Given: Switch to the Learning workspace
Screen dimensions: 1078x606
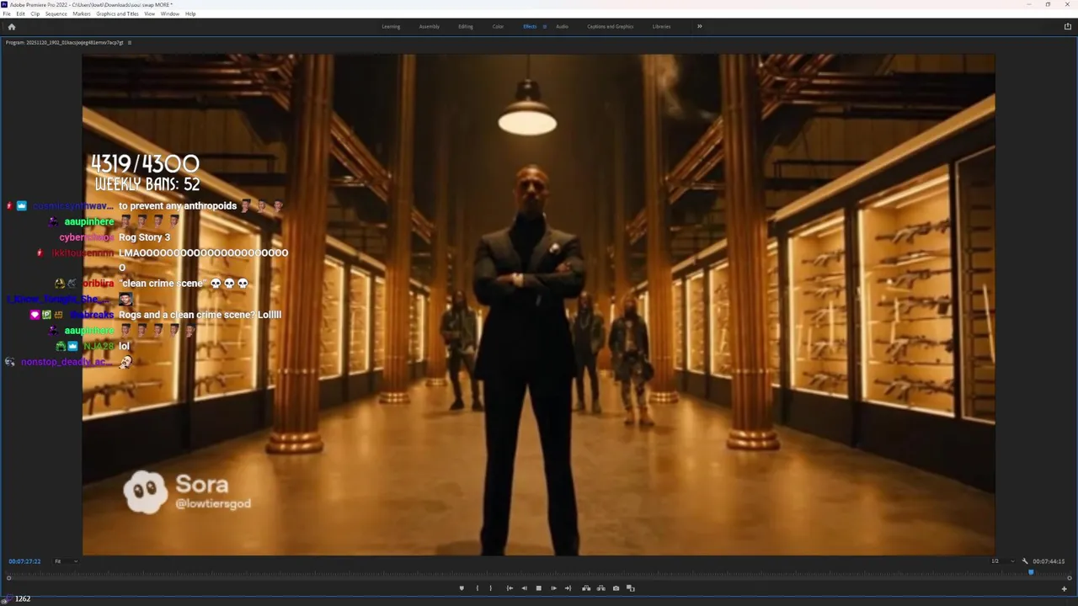Looking at the screenshot, I should tap(391, 27).
